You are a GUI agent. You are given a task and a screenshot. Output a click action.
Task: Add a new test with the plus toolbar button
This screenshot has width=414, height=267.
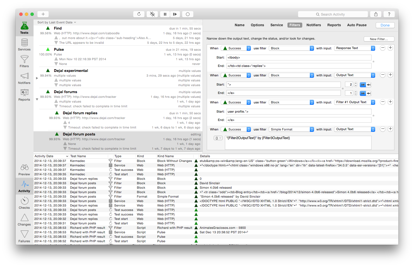(43, 14)
